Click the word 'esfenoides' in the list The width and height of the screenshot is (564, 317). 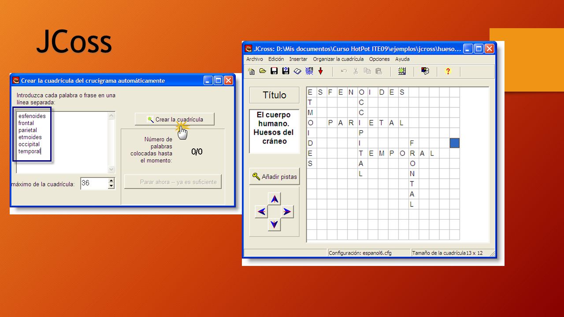[32, 116]
